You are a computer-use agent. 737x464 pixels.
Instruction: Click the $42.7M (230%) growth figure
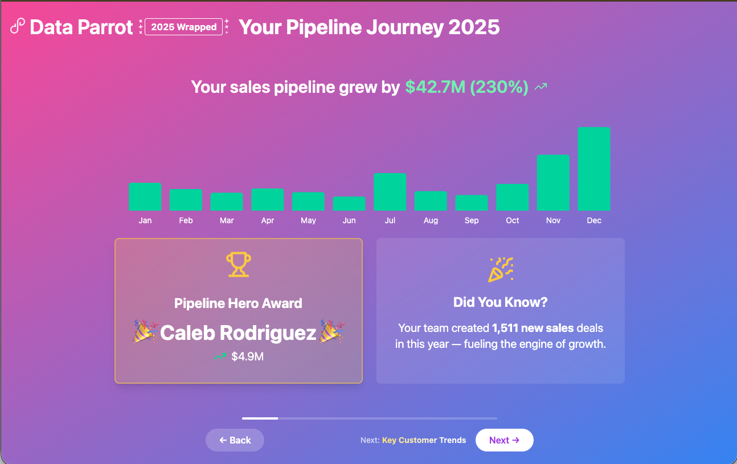click(x=466, y=87)
